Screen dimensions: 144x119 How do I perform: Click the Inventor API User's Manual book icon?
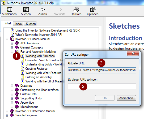pyautogui.click(x=12, y=39)
